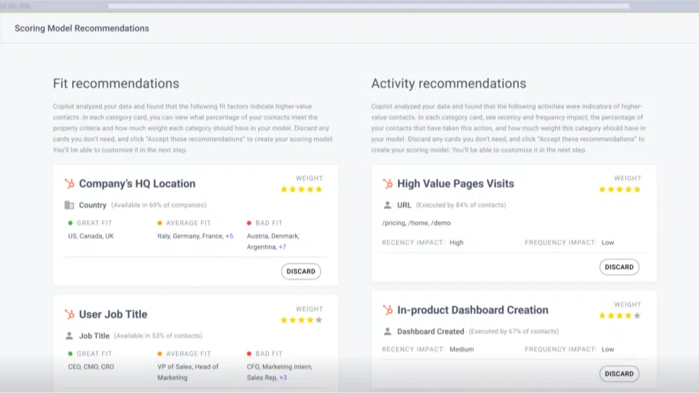Click the High Value Pages Visits title

(455, 184)
